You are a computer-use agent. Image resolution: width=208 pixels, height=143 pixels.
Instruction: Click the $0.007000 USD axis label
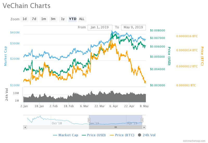coord(158,38)
